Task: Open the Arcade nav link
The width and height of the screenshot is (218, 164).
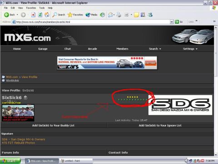Action: click(92, 49)
